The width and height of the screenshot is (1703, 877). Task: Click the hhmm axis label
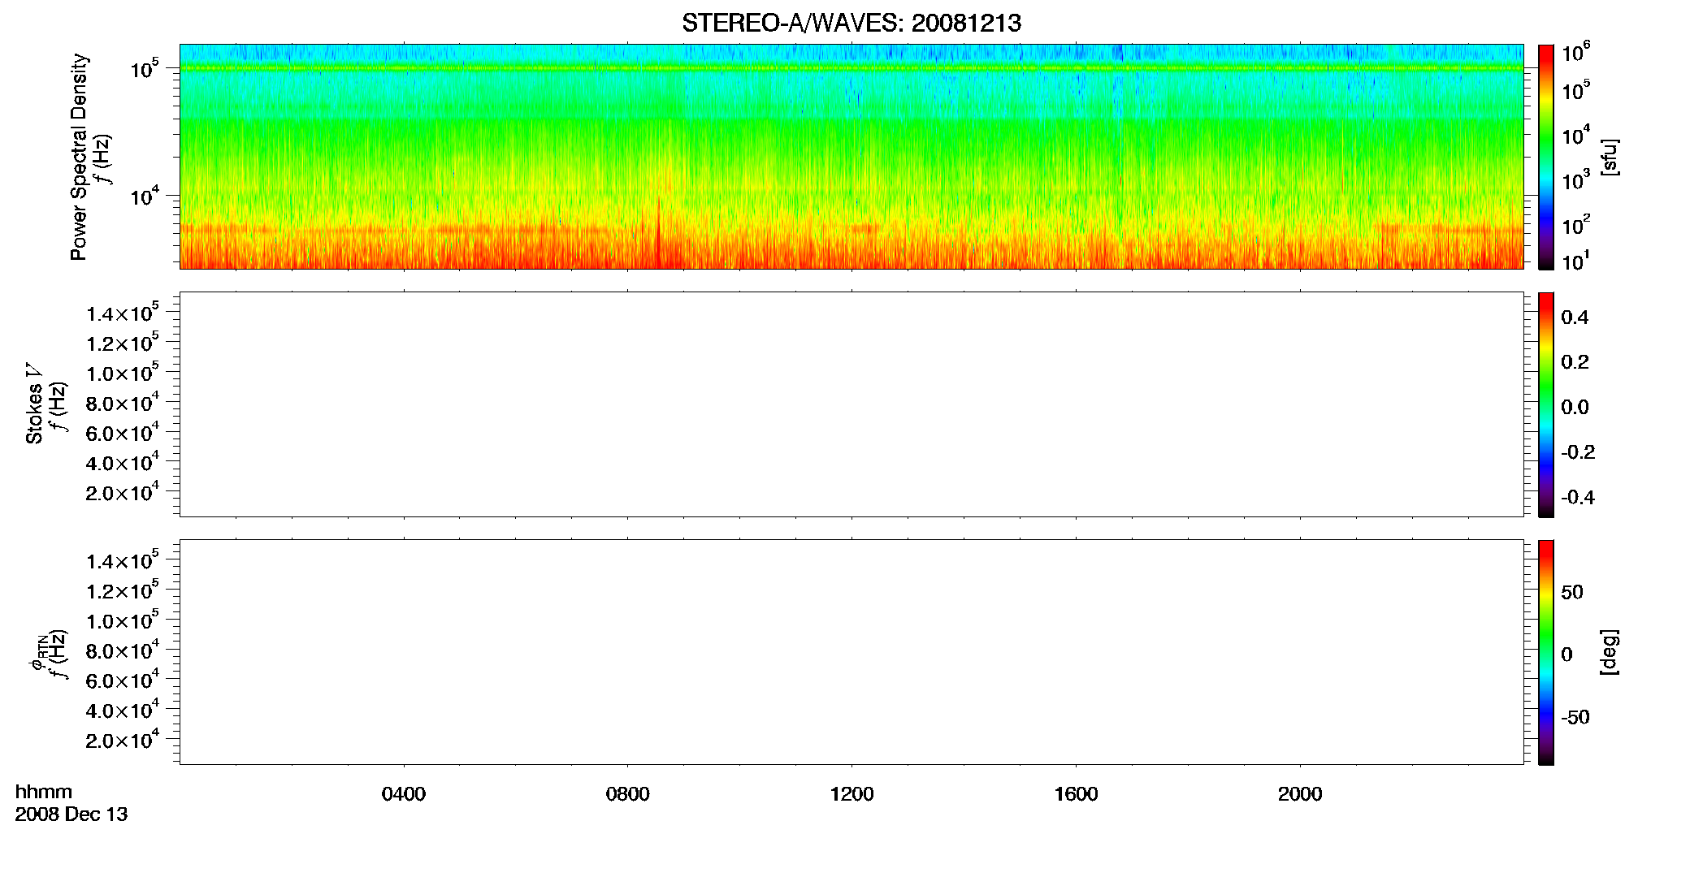(43, 792)
